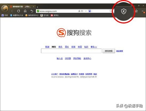This screenshot has height=111, width=146.
Task: Maximize the browser window
Action: click(139, 6)
